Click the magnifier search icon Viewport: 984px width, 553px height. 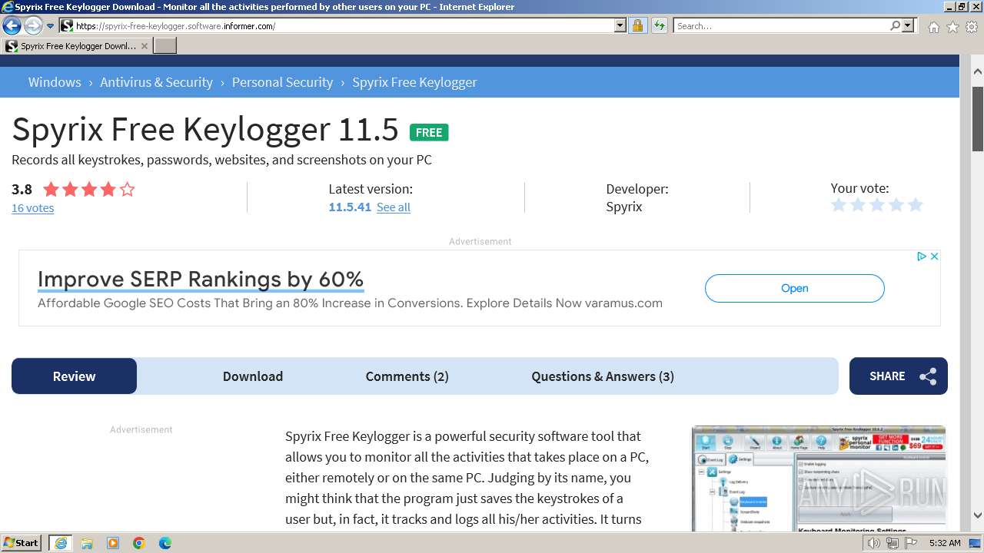895,26
